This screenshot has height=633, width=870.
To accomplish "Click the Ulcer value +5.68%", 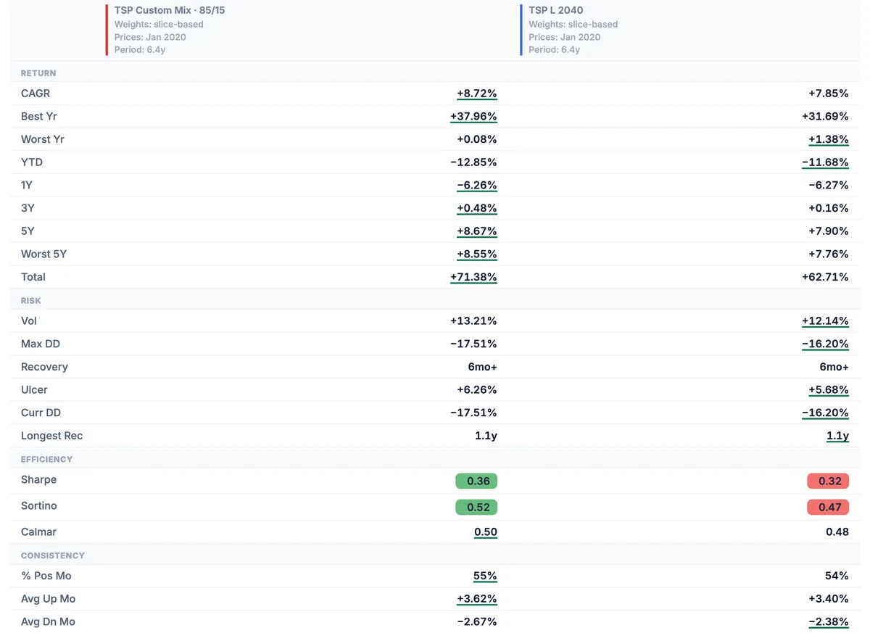I will 829,389.
